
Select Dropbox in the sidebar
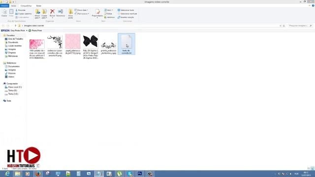[x=10, y=53]
